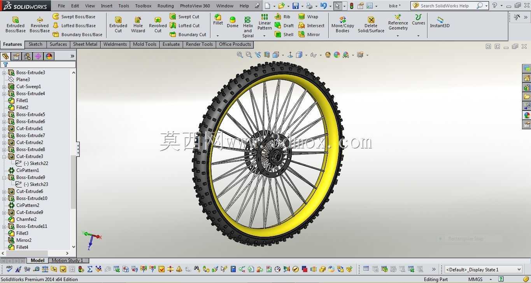This screenshot has width=531, height=283.
Task: Open Move/Copy Bodies tool
Action: click(x=343, y=25)
